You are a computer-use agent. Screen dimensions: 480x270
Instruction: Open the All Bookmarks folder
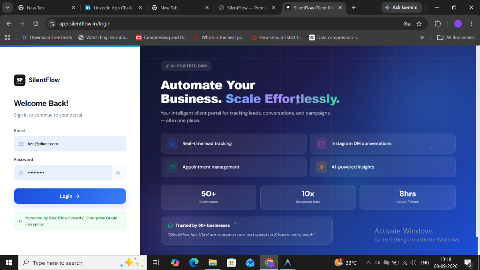(456, 37)
